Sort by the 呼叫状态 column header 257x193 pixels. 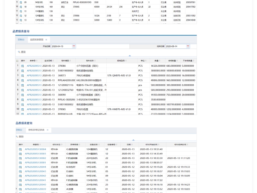58,145
